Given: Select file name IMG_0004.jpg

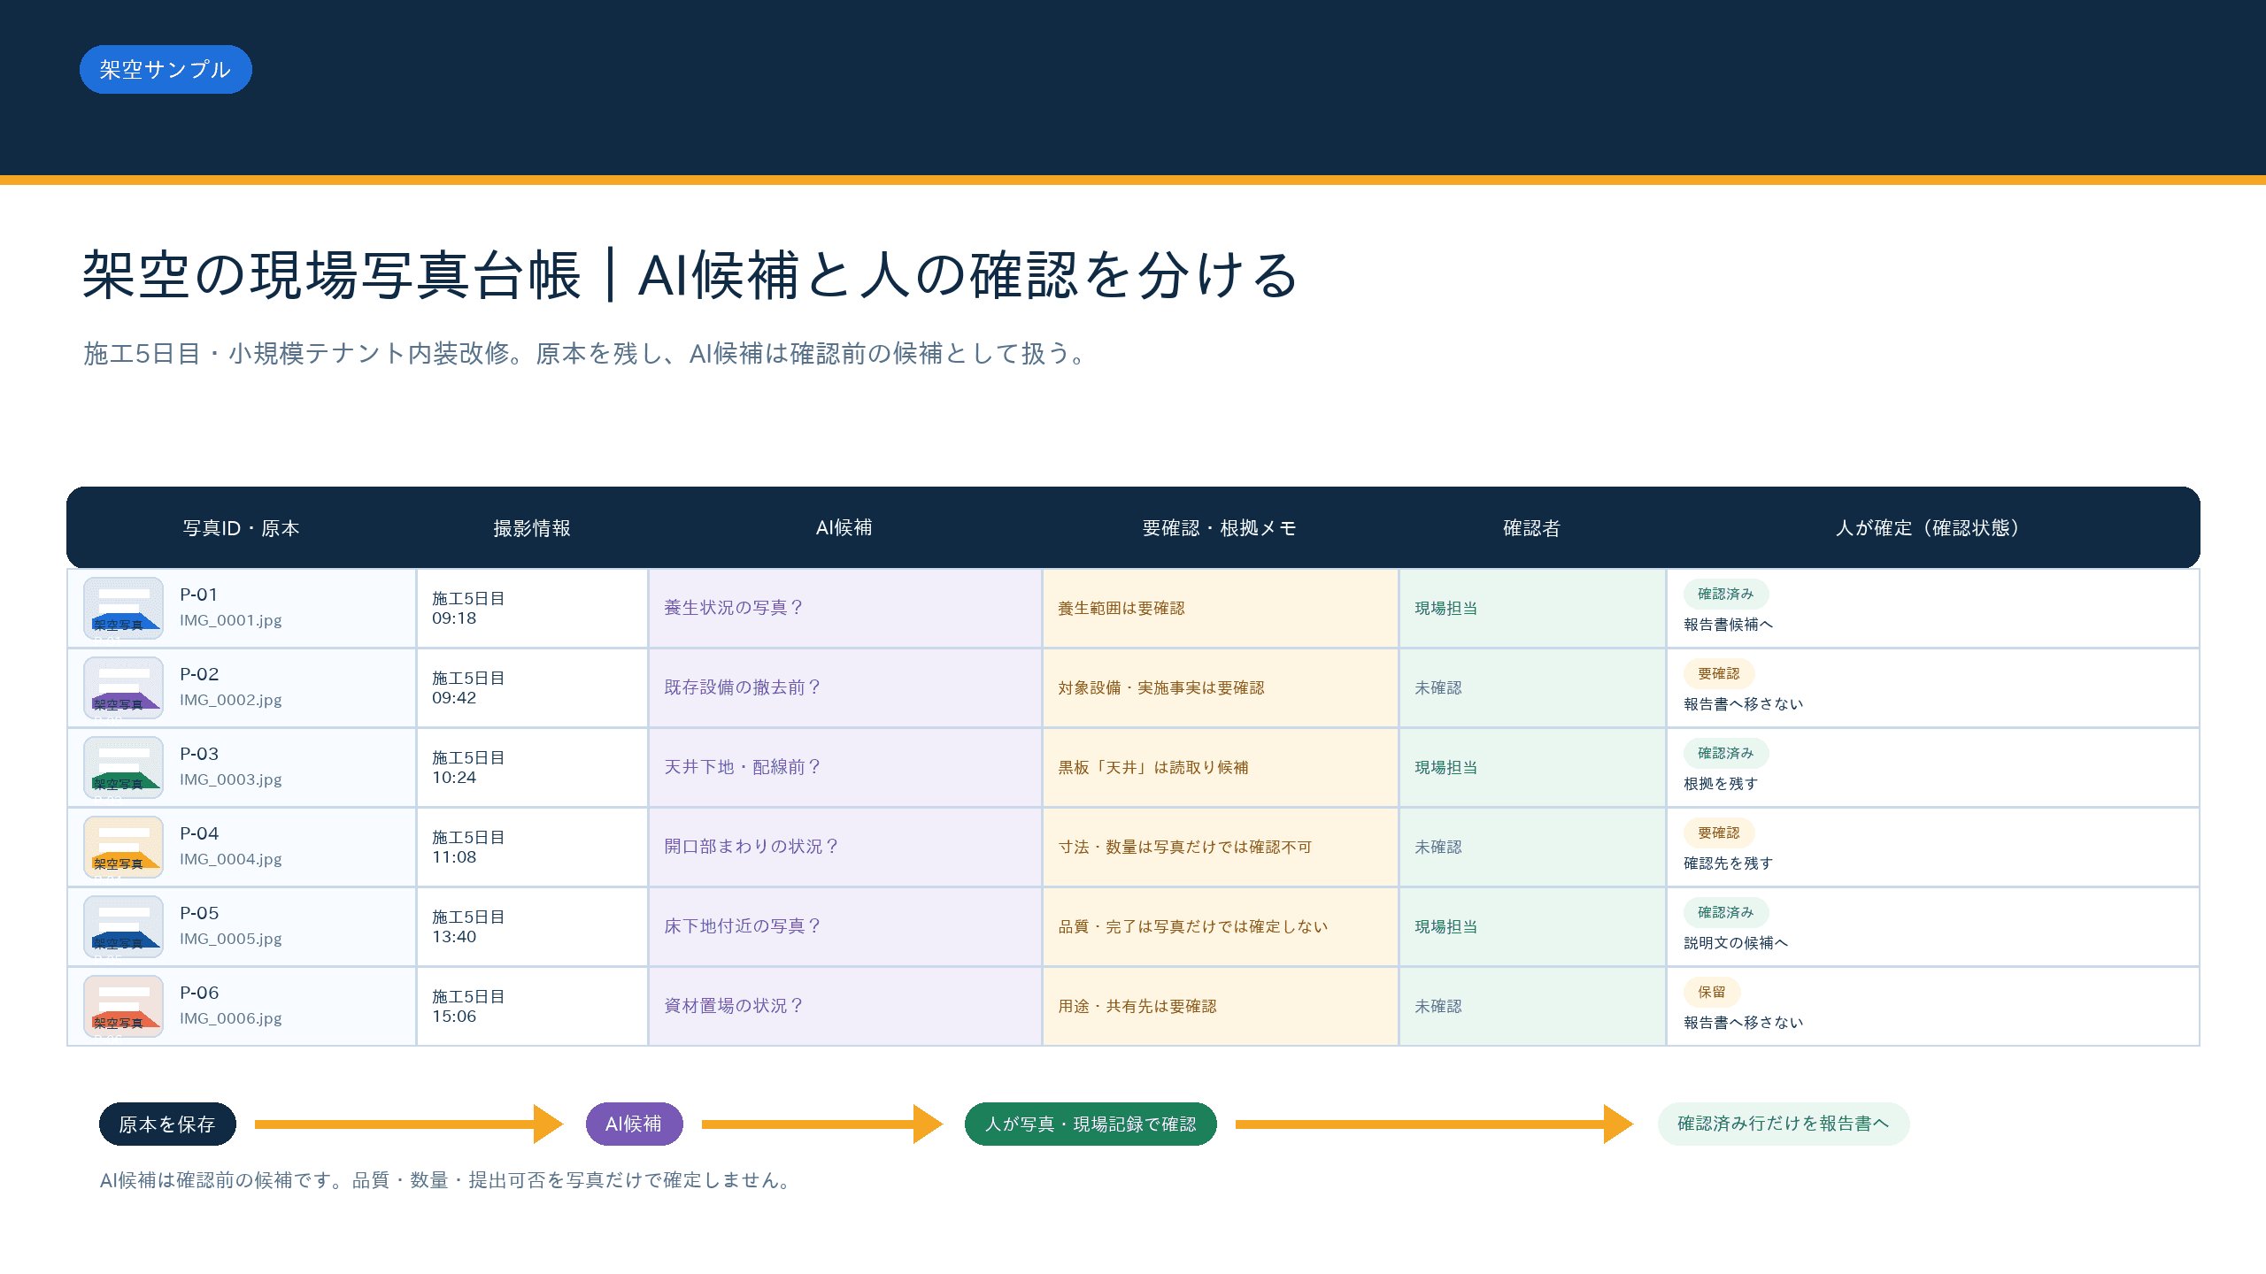Looking at the screenshot, I should point(231,859).
